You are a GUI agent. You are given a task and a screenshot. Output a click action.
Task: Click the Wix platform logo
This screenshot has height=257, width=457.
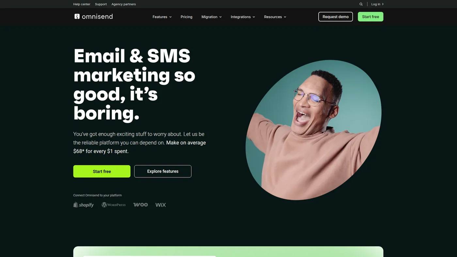[161, 205]
